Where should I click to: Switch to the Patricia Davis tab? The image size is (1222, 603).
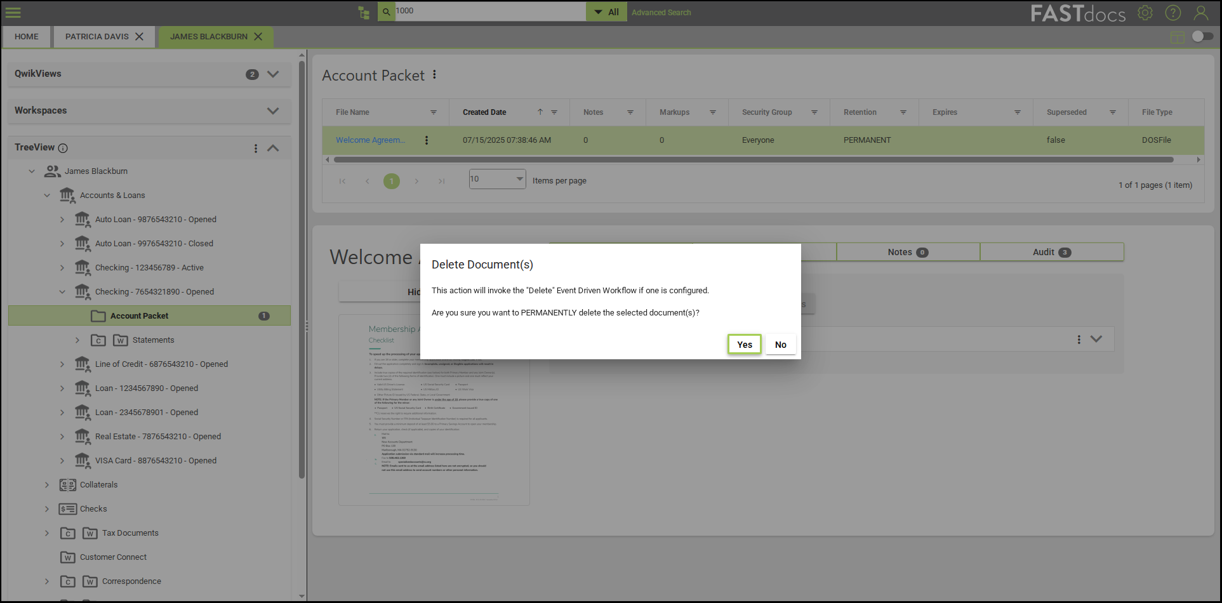pyautogui.click(x=97, y=37)
